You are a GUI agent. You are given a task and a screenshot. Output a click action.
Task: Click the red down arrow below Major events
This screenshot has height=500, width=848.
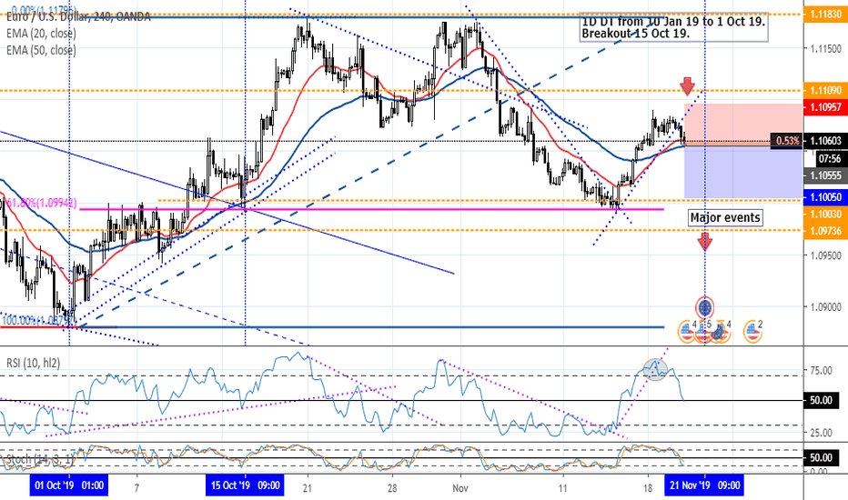705,241
